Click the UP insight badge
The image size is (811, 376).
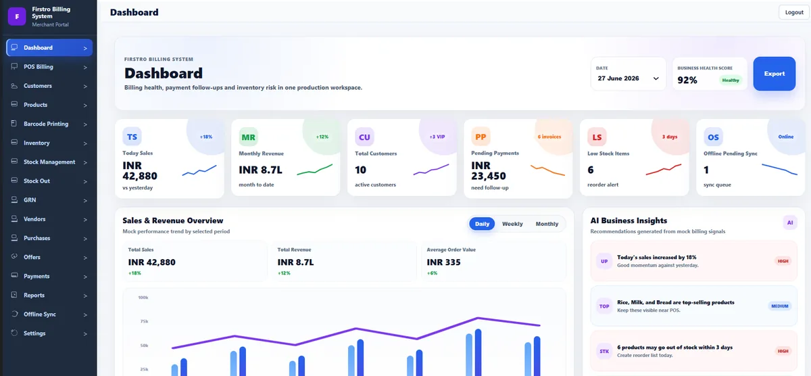point(604,261)
